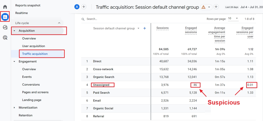Click the 46 engaged sessions value for Unassigned
The height and width of the screenshot is (121, 263).
tap(195, 85)
